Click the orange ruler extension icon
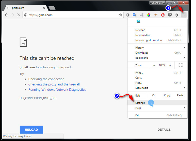This screenshot has height=141, width=196. pos(156,15)
